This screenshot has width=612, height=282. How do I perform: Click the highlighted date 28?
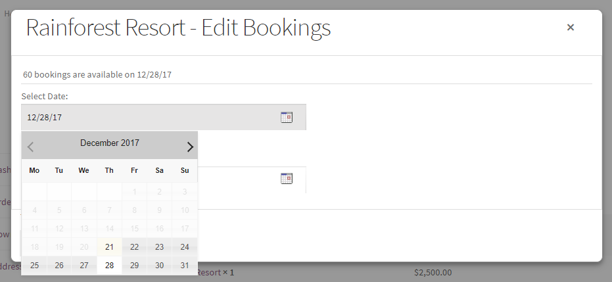pyautogui.click(x=109, y=266)
